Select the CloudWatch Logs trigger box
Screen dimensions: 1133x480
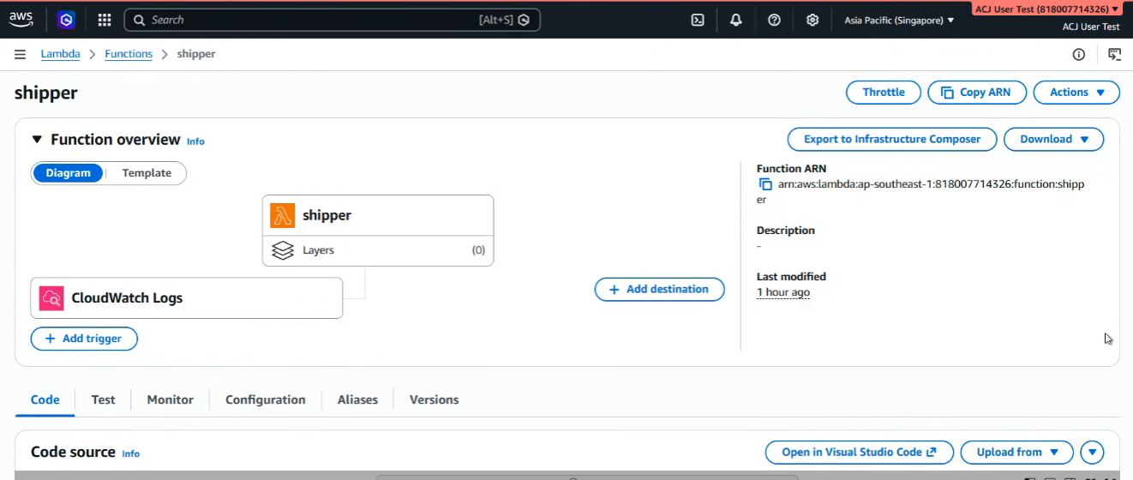click(187, 298)
